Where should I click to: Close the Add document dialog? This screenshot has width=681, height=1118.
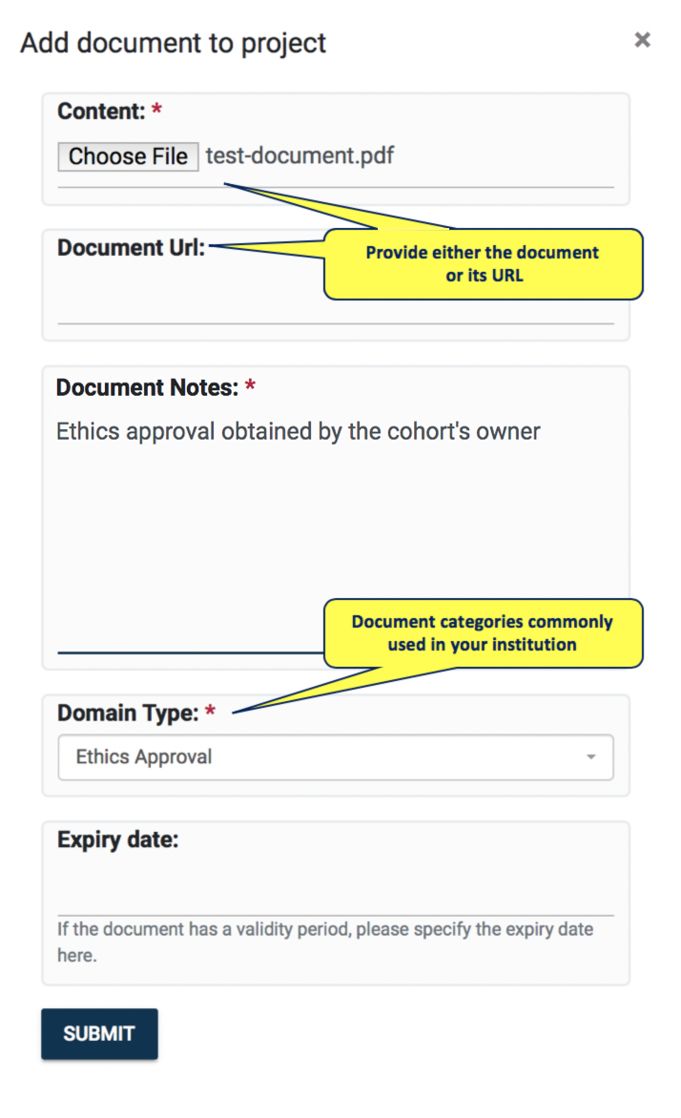[x=643, y=40]
